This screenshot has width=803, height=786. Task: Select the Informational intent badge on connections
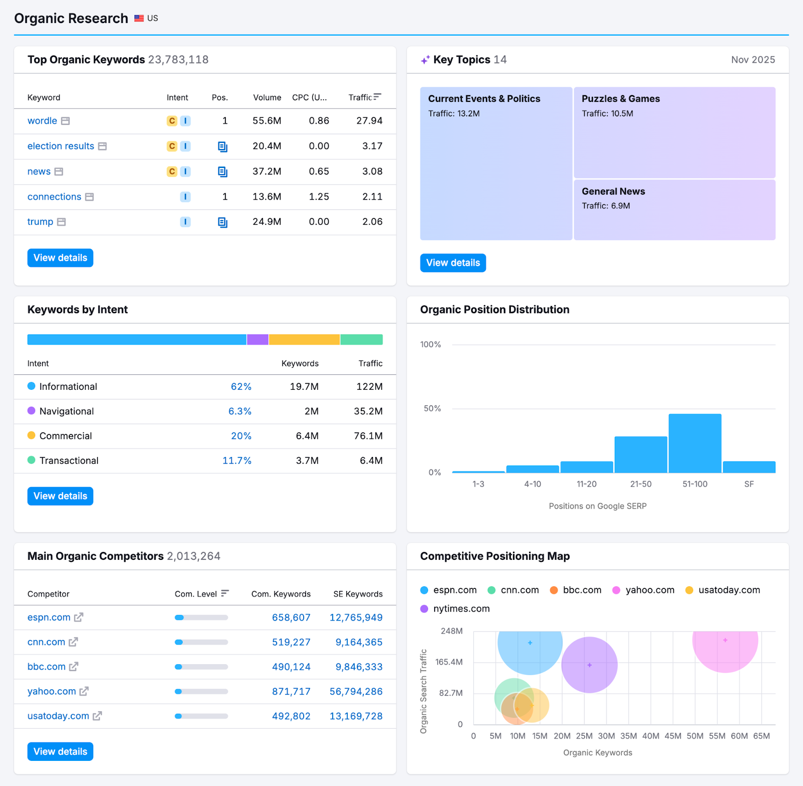pyautogui.click(x=185, y=197)
